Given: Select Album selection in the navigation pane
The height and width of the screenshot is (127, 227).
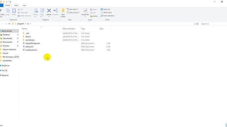Looking at the screenshot, I should 10,49.
